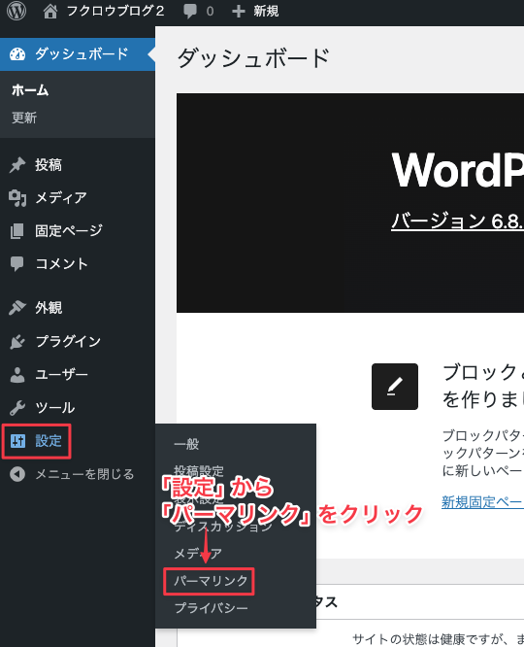
Task: Open the ツール menu
Action: tap(55, 408)
